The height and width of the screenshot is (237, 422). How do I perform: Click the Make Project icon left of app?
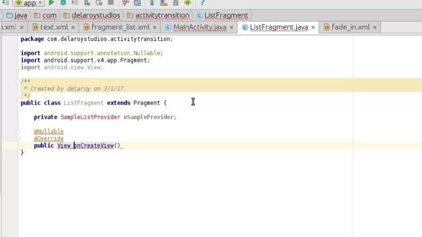click(x=5, y=3)
